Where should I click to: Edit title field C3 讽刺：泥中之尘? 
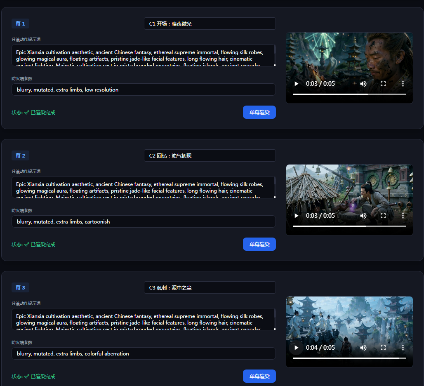pos(210,287)
